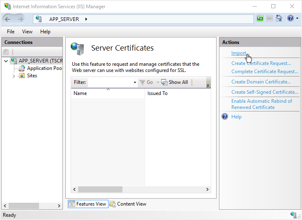Click the Application Pools icon
Screen dimensions: 302x220
(x=22, y=68)
